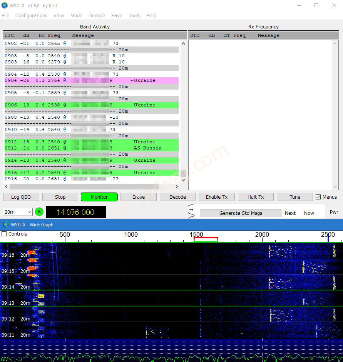Click the Halt Tx button

(256, 197)
